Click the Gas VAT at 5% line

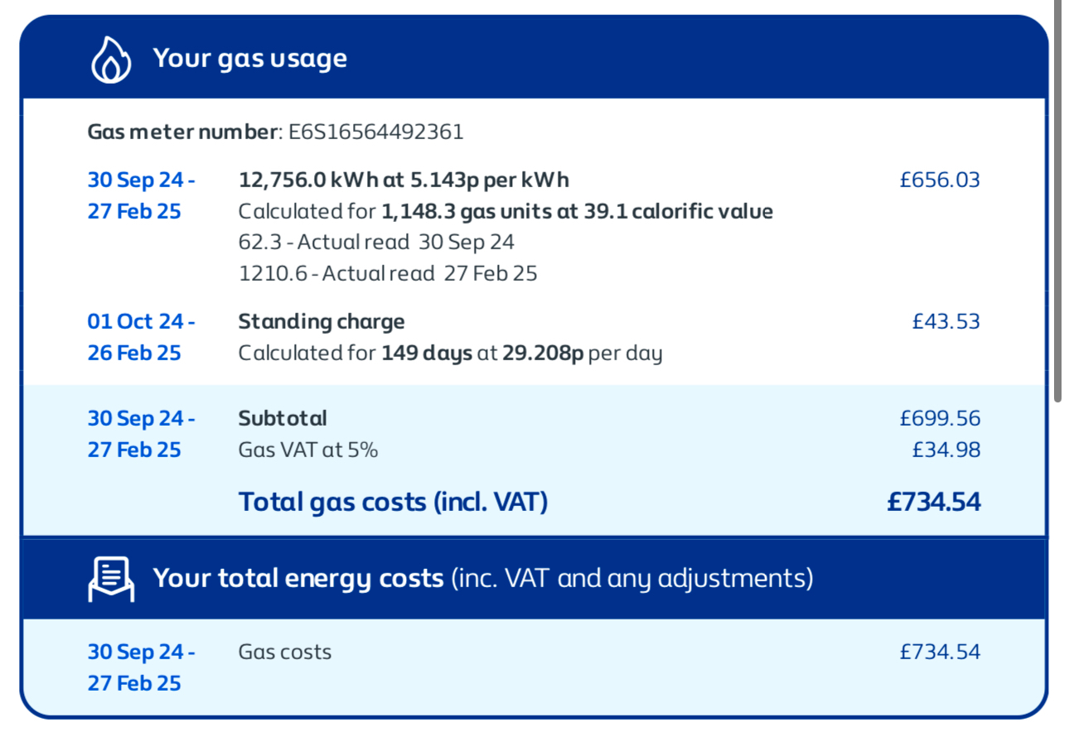click(308, 450)
